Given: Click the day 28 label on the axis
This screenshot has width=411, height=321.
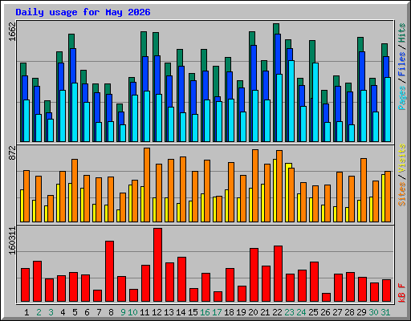Looking at the screenshot, I should click(x=349, y=312).
